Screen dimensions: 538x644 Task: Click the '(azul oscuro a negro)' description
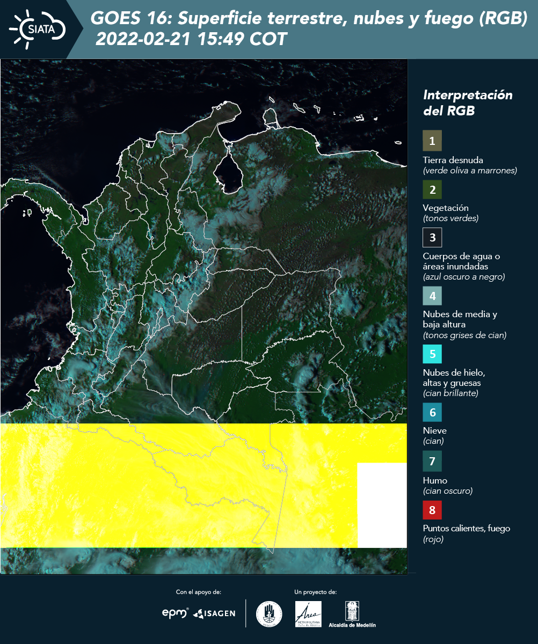[464, 277]
